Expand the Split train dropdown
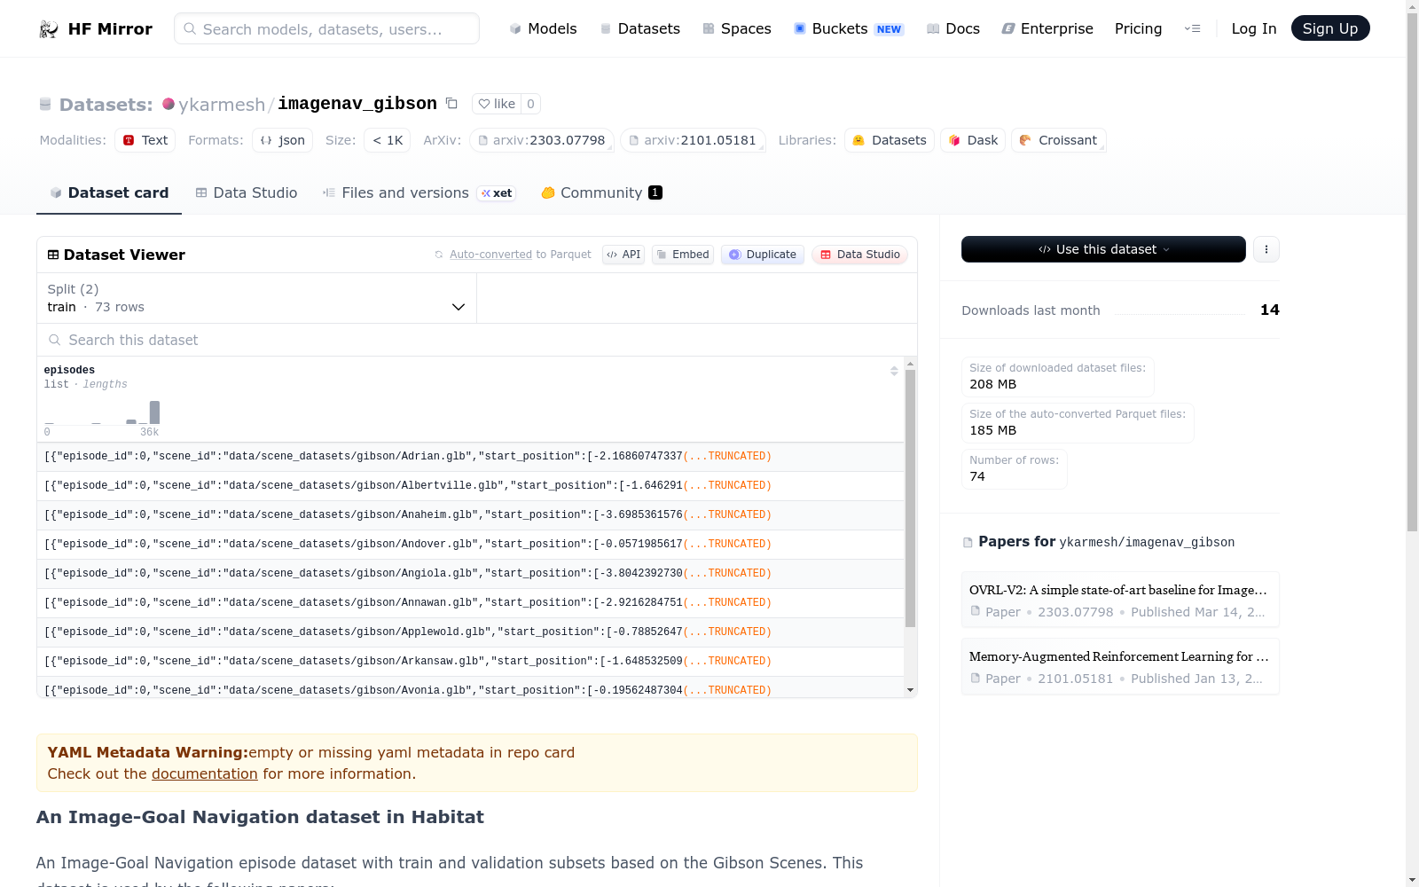Image resolution: width=1419 pixels, height=887 pixels. tap(256, 298)
